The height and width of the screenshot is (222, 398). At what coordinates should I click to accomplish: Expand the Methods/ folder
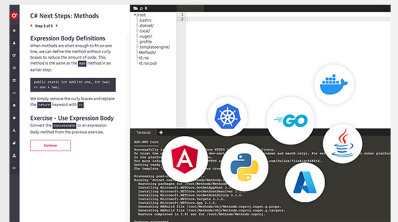coord(147,53)
